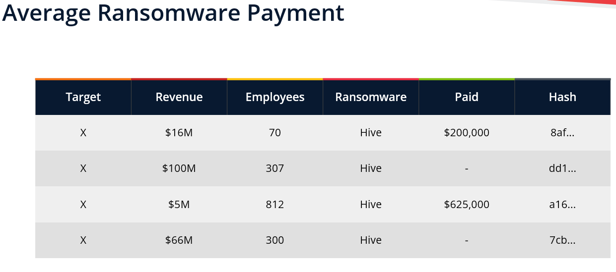Click the 307 employees cell
Image resolution: width=616 pixels, height=272 pixels.
275,168
